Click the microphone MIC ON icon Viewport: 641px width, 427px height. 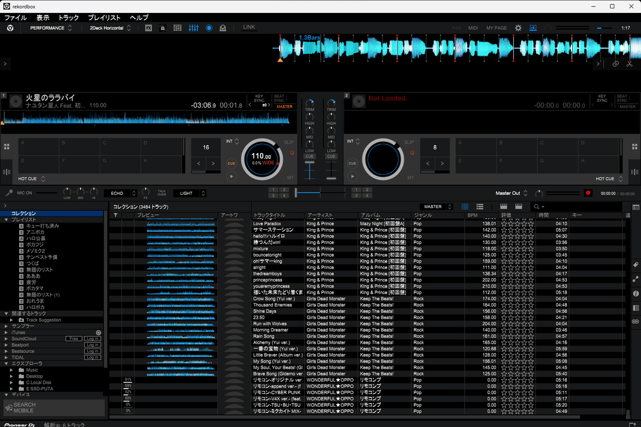[9, 193]
